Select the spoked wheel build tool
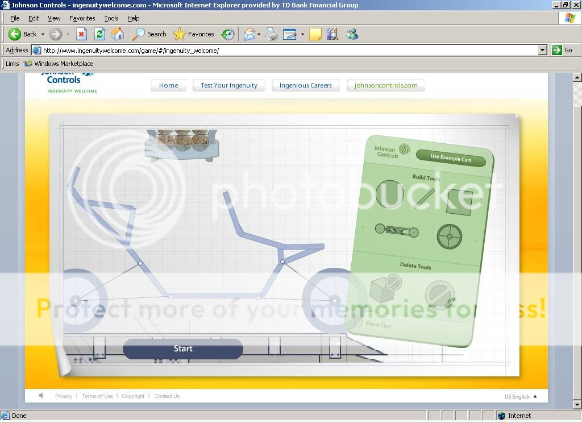 (449, 237)
